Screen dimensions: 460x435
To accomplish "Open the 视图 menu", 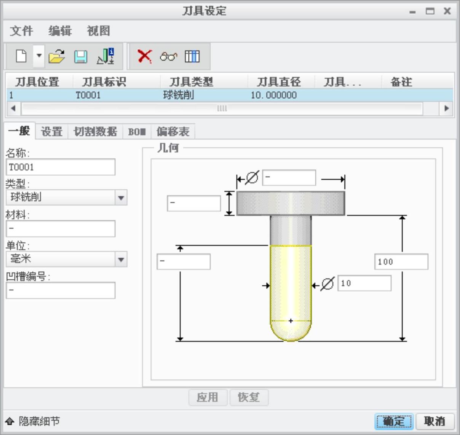I will pos(98,31).
